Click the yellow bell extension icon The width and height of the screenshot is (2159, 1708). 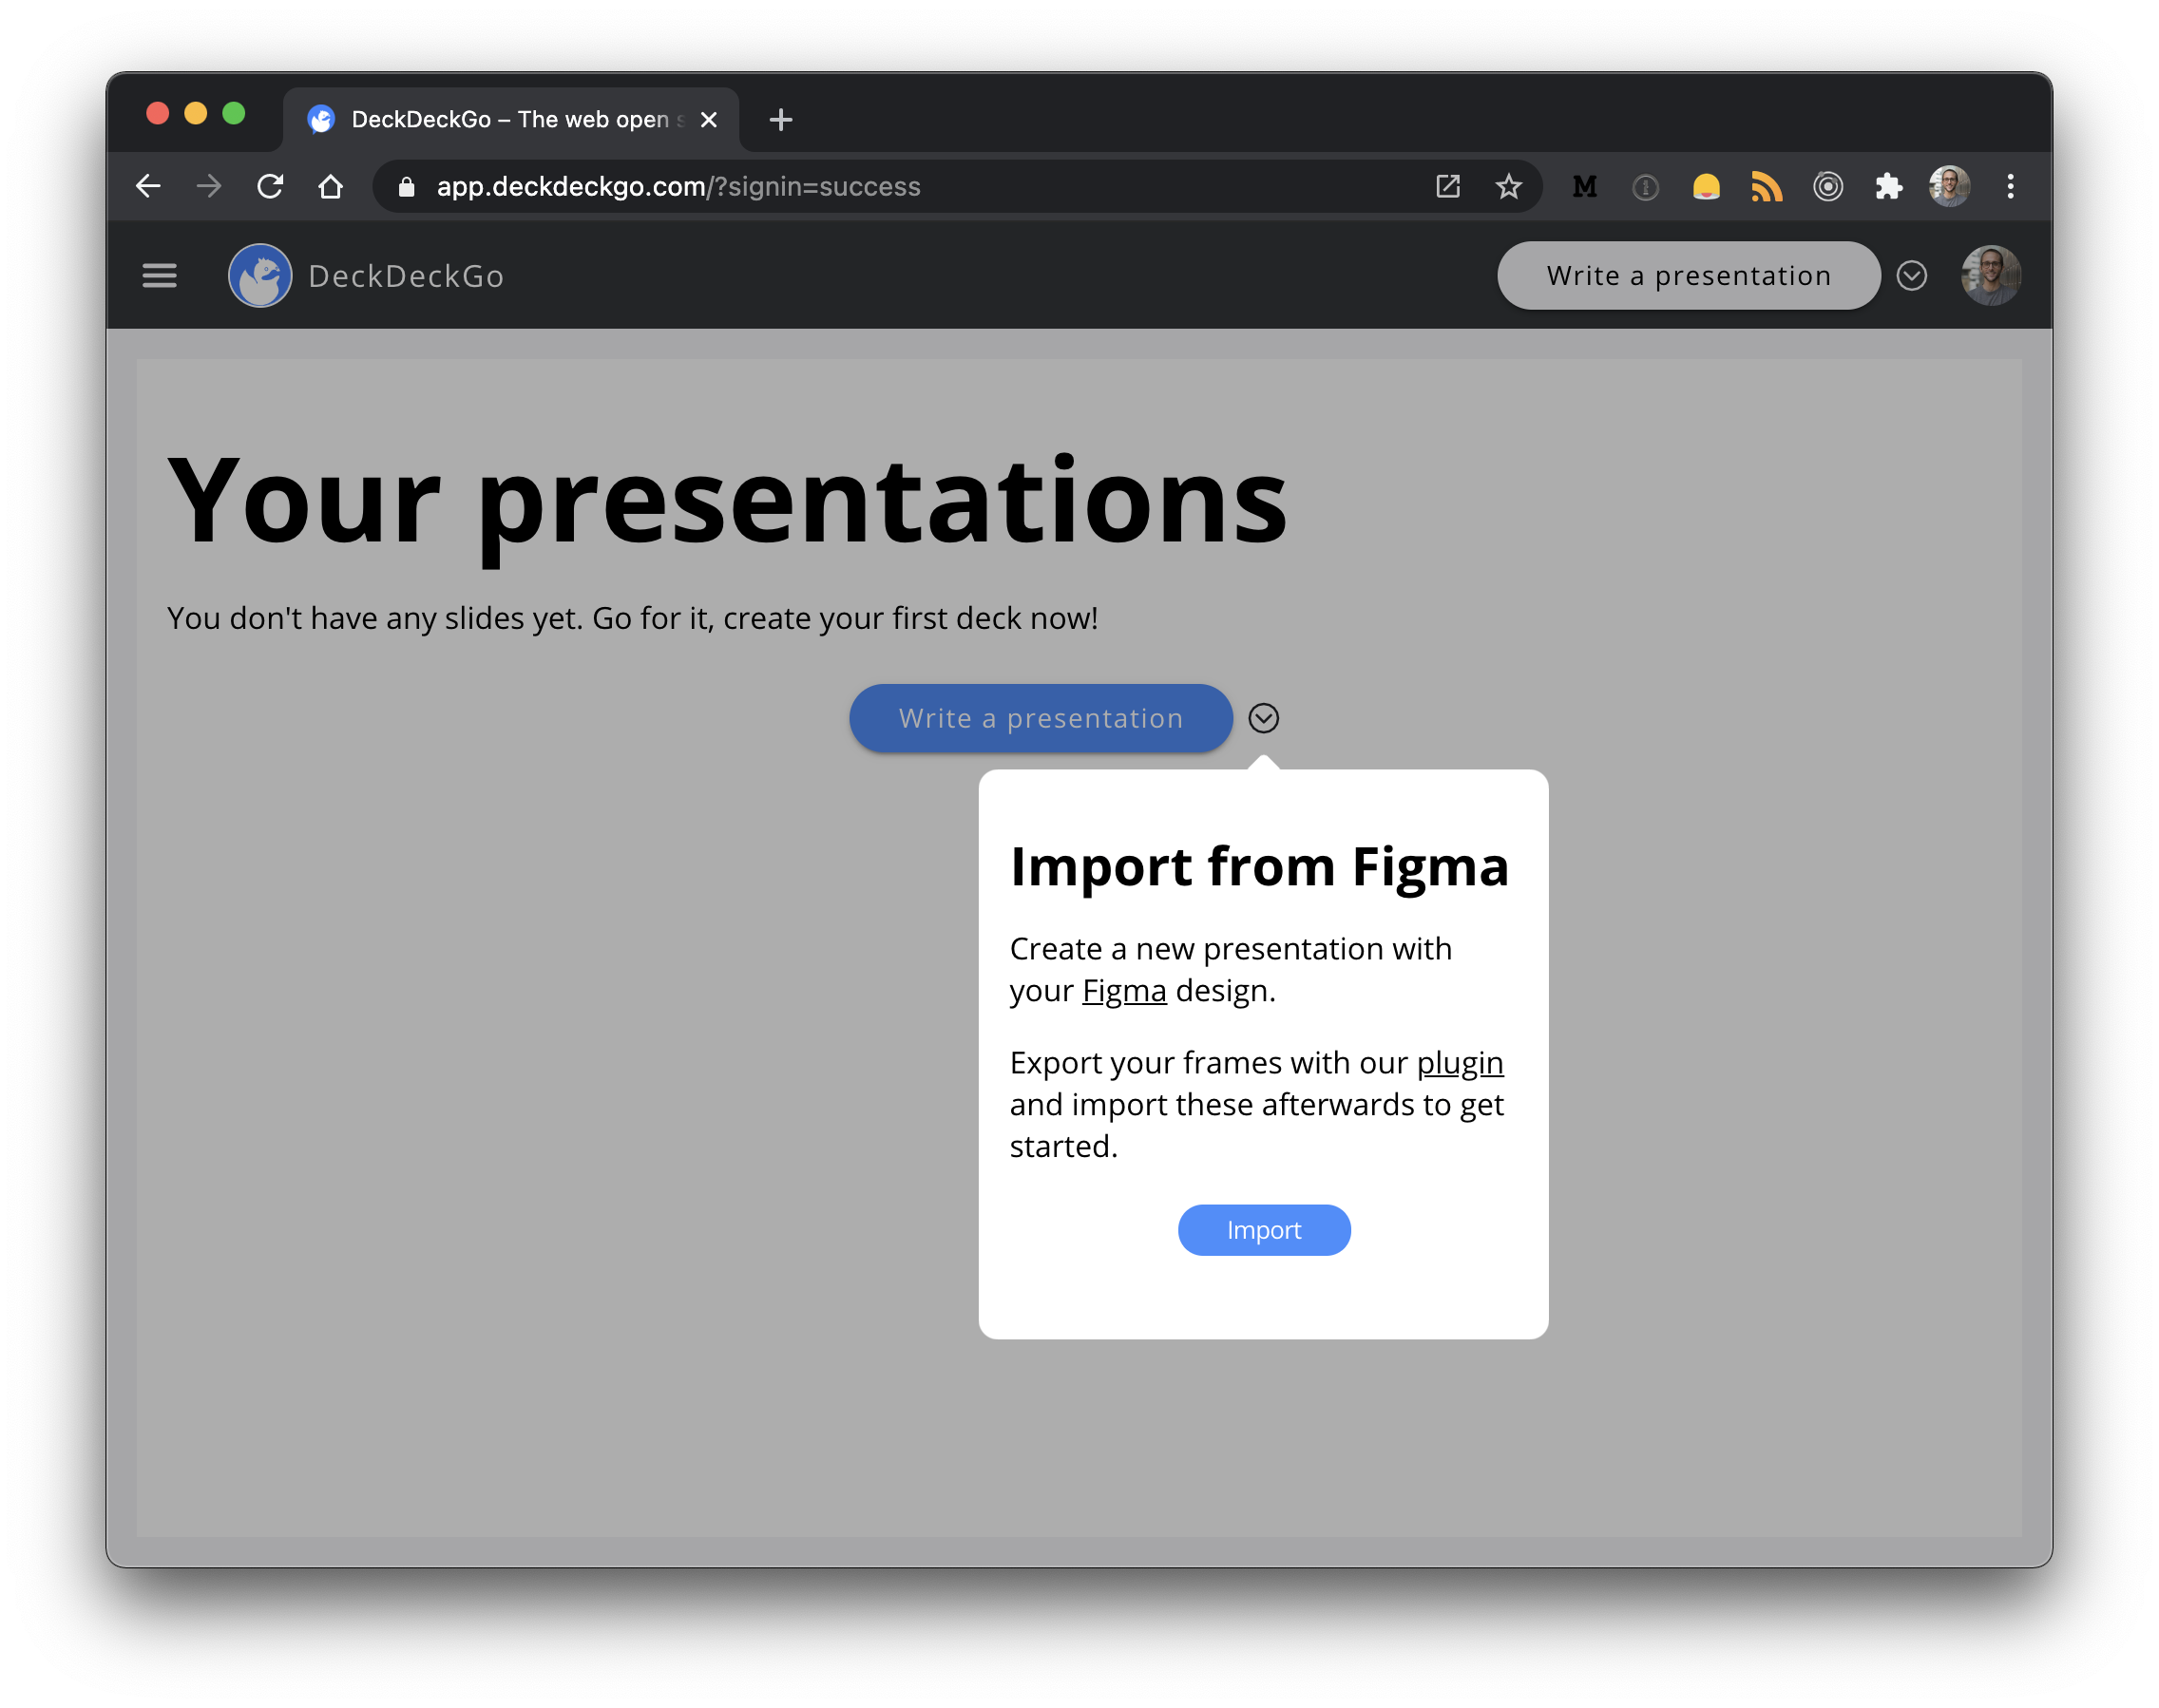pyautogui.click(x=1706, y=186)
